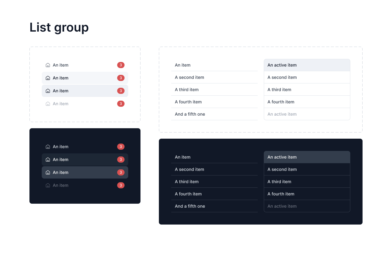Image resolution: width=392 pixels, height=254 pixels.
Task: Select 'An active item' in the light list
Action: pyautogui.click(x=307, y=65)
